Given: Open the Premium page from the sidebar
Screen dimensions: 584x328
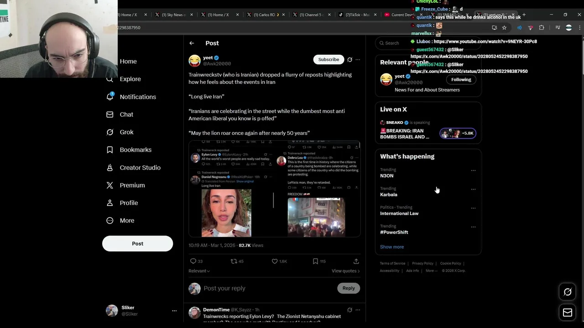Looking at the screenshot, I should 126,185.
